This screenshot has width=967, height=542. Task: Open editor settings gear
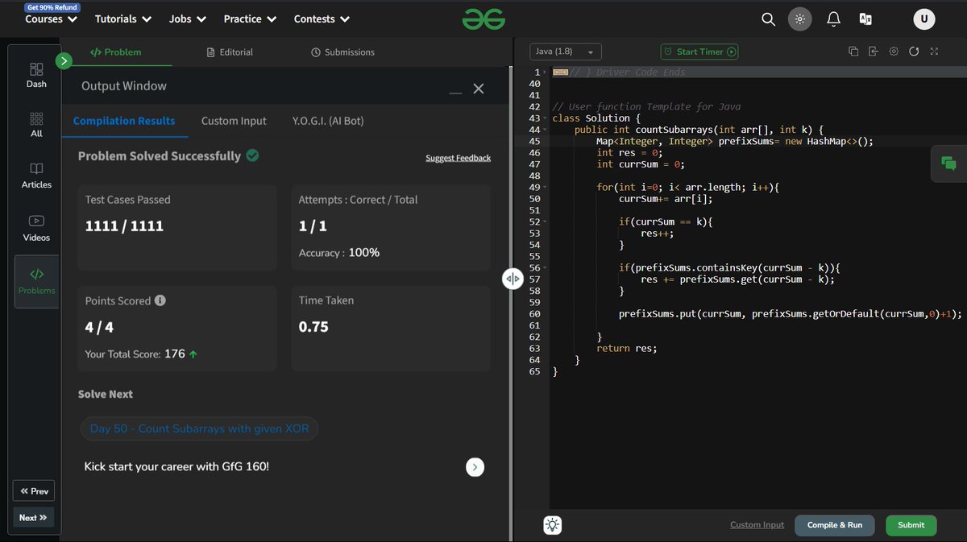pyautogui.click(x=894, y=52)
